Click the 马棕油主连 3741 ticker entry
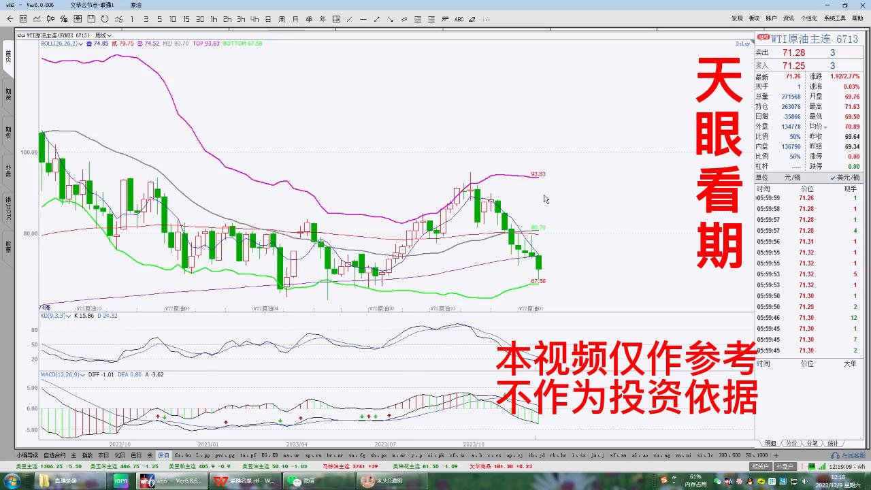The height and width of the screenshot is (490, 871). pyautogui.click(x=350, y=466)
